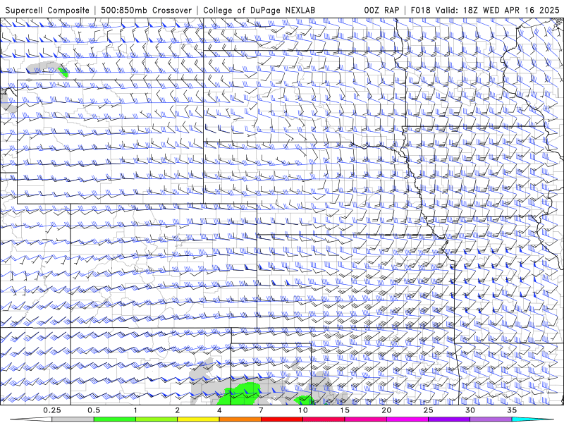Click the "F018 Valid: 18Z WED APR 16 2025" text
This screenshot has width=564, height=423.
(485, 10)
